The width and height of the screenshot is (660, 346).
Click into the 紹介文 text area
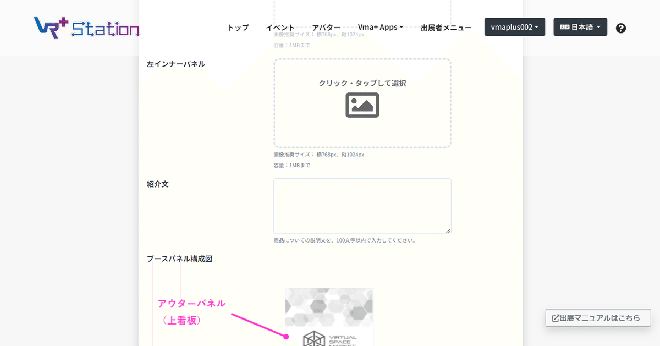point(362,206)
